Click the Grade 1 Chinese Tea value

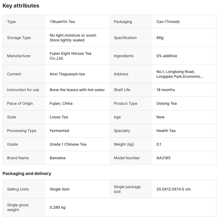pos(68,144)
